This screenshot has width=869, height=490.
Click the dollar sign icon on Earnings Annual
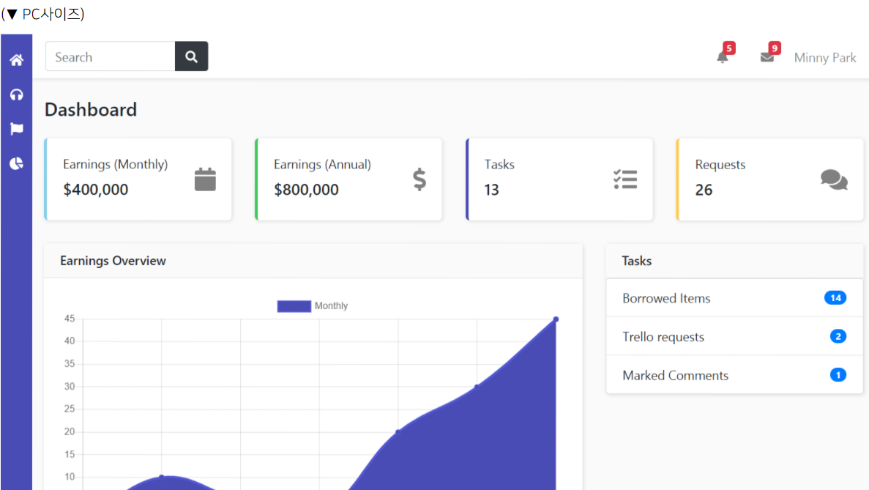[x=419, y=179]
